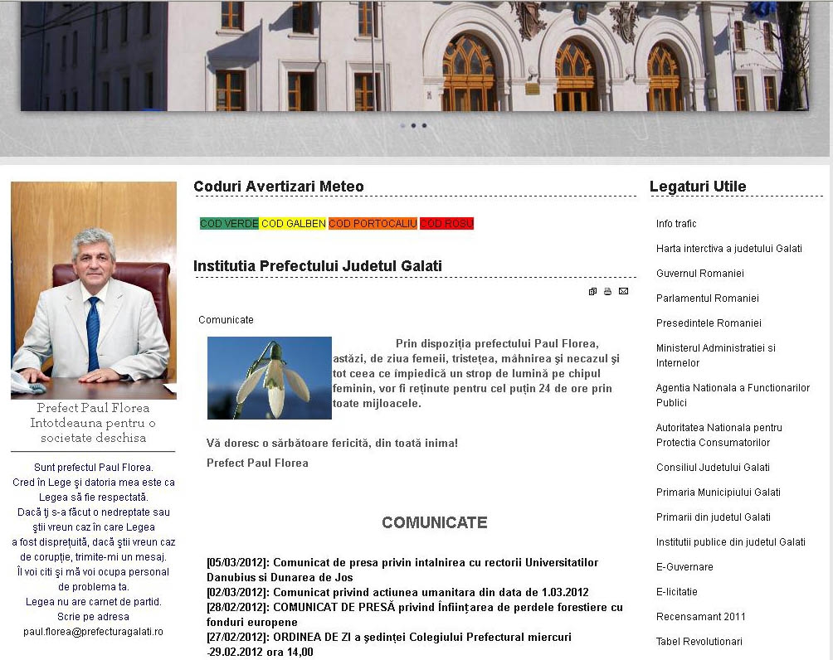The width and height of the screenshot is (833, 660).
Task: Select the Comunicate tab label
Action: tap(226, 319)
